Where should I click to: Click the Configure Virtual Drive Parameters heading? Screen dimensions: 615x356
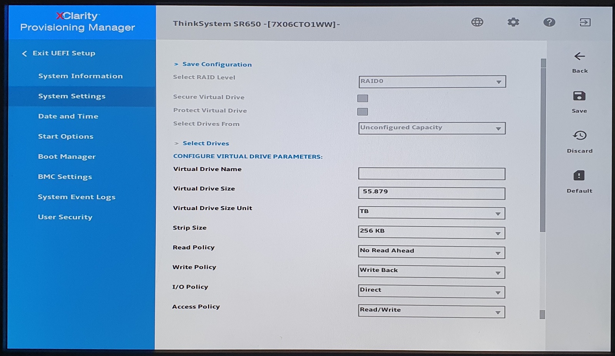click(248, 156)
